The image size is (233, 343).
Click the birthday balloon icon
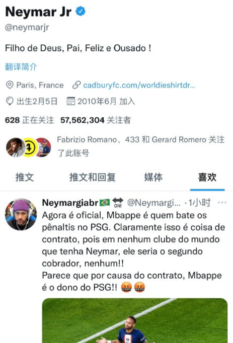[x=10, y=101]
